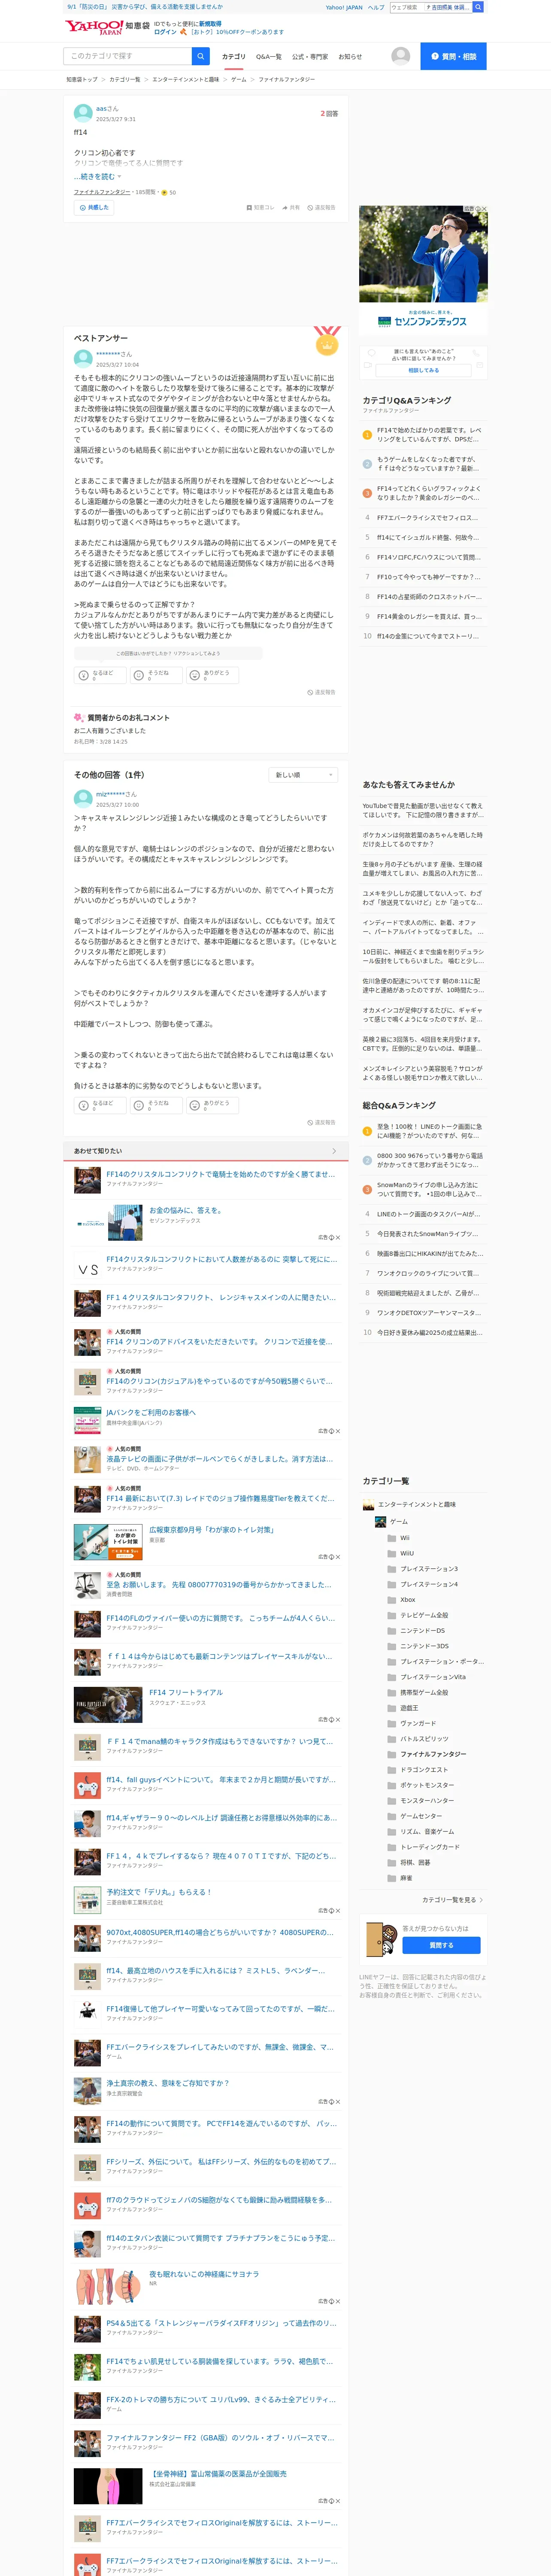This screenshot has height=2576, width=551.
Task: Click the miz****** user avatar
Action: point(83,798)
